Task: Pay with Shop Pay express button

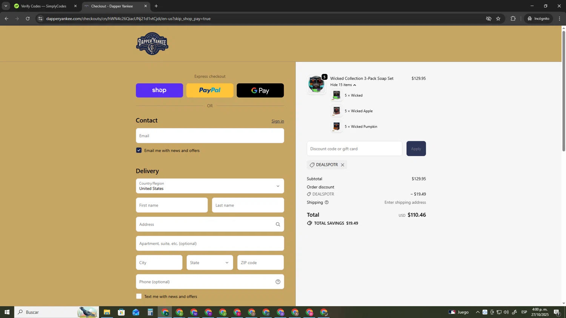Action: 159,90
